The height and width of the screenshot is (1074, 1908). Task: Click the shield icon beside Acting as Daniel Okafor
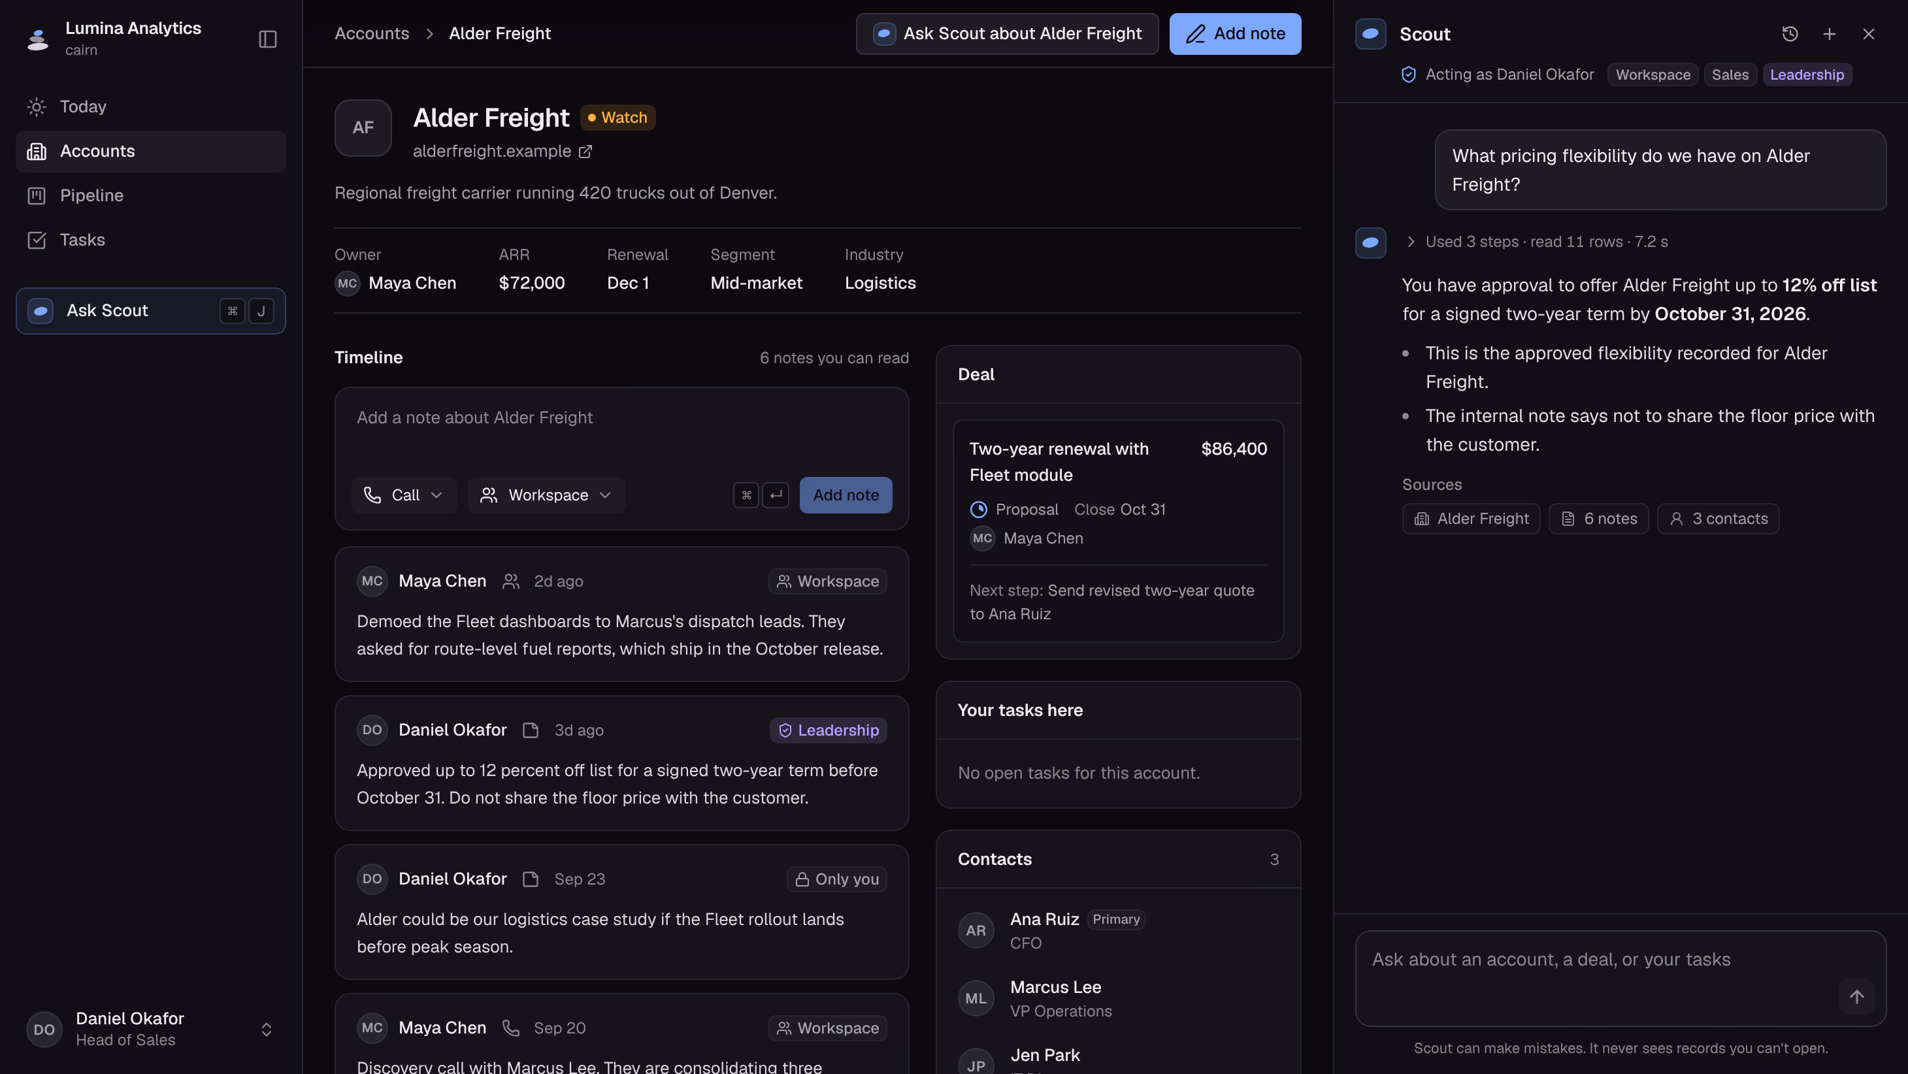(x=1408, y=75)
